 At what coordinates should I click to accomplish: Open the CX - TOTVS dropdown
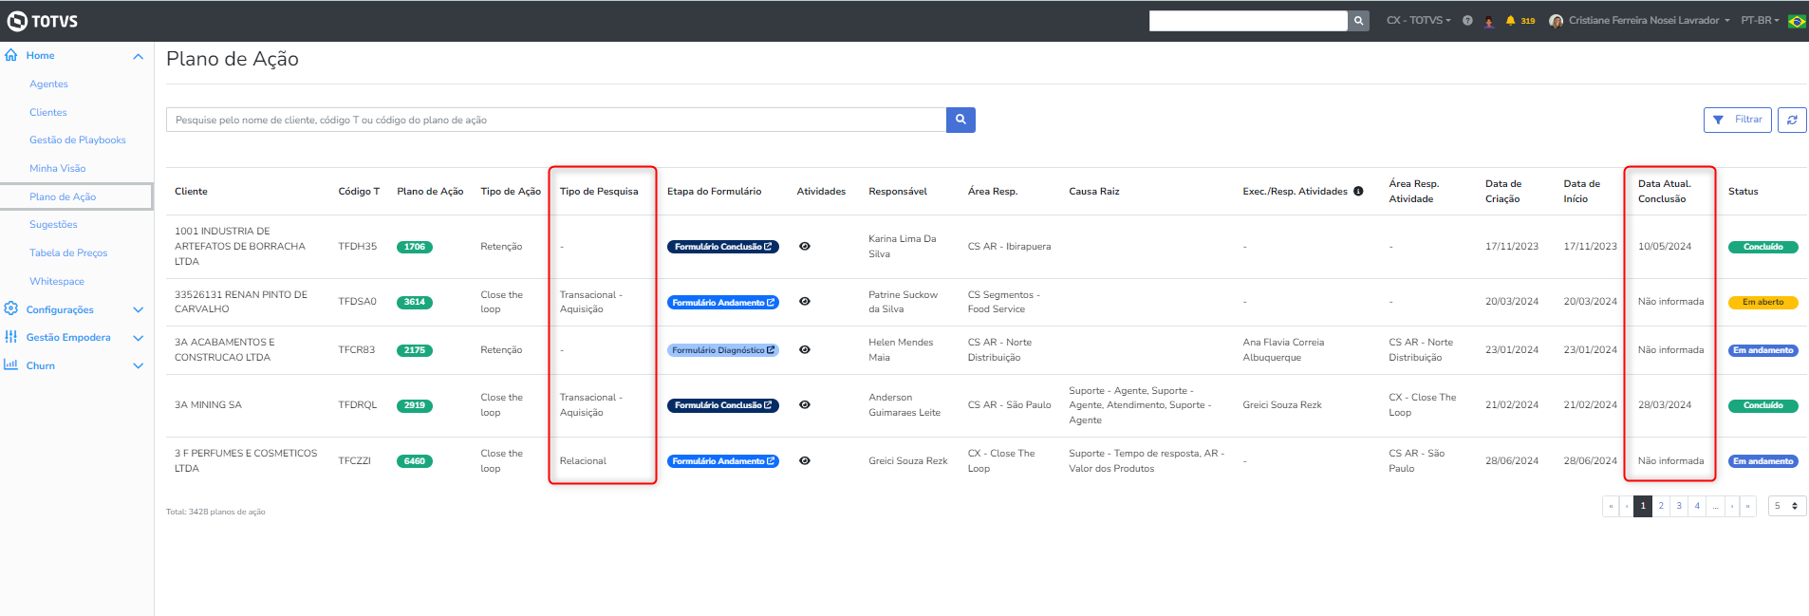click(1418, 21)
